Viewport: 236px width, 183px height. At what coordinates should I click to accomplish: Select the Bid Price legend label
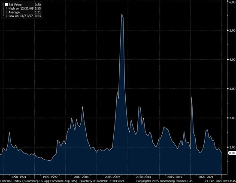pos(15,5)
